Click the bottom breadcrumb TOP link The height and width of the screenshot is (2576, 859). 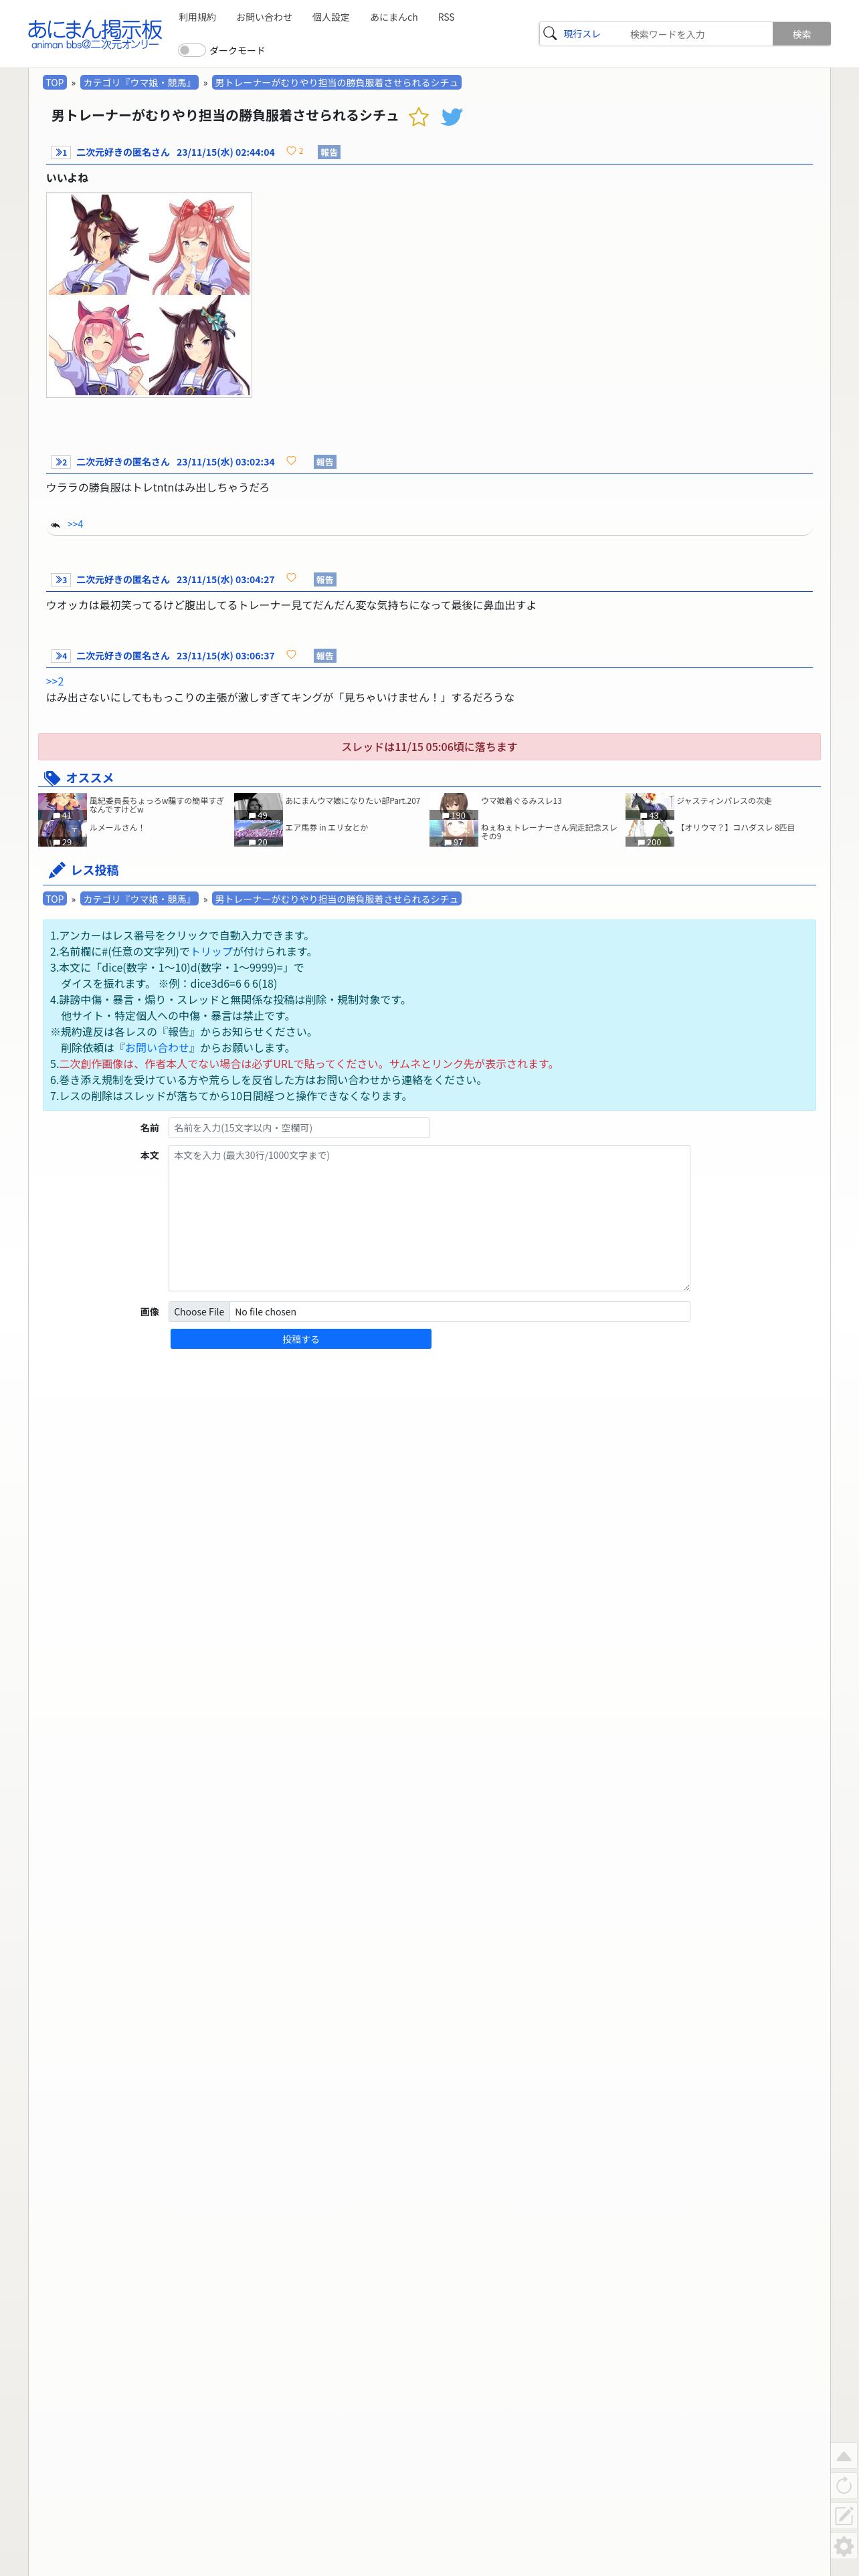coord(55,899)
